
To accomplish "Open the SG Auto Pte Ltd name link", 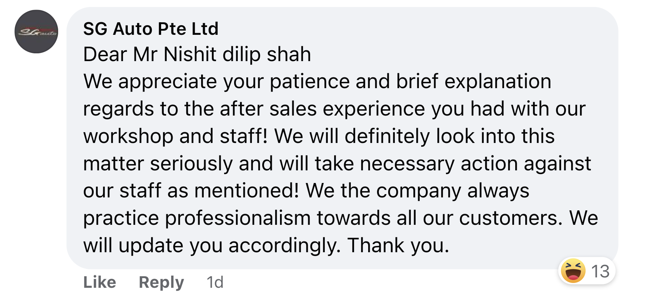I will pyautogui.click(x=151, y=29).
